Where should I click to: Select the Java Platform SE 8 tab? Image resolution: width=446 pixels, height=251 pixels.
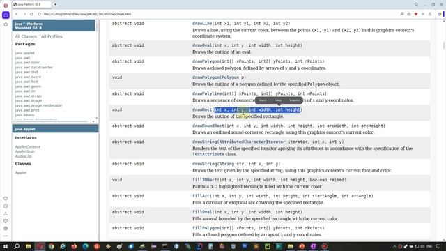[32, 5]
